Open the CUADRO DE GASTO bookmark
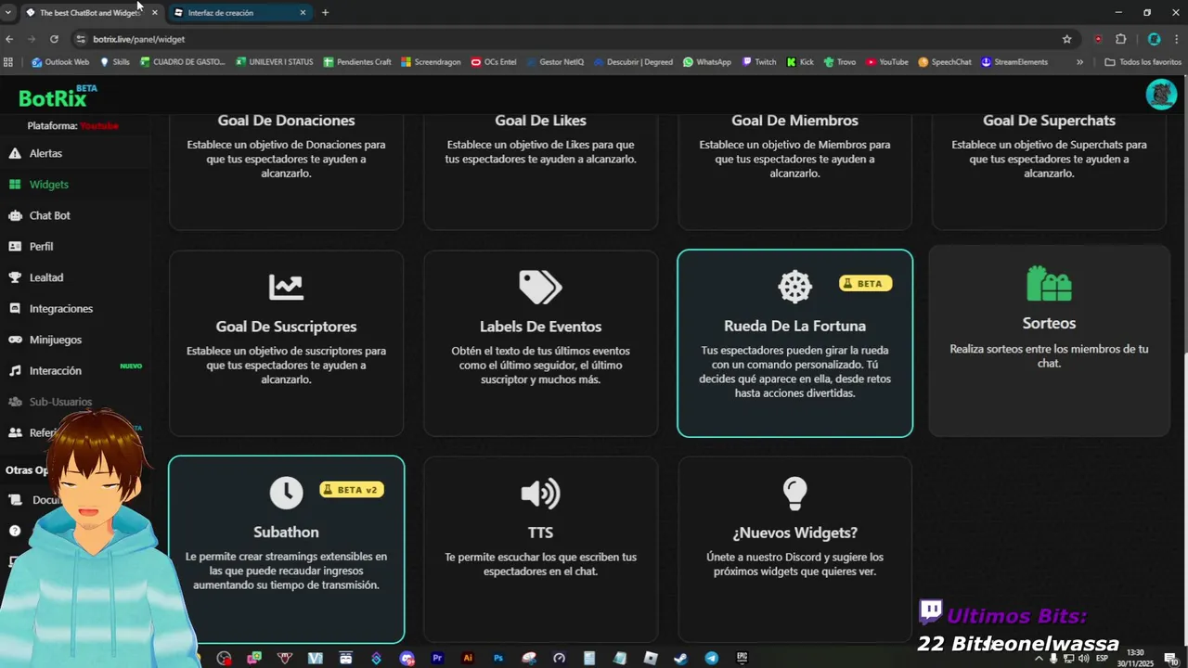The image size is (1188, 668). tap(183, 62)
